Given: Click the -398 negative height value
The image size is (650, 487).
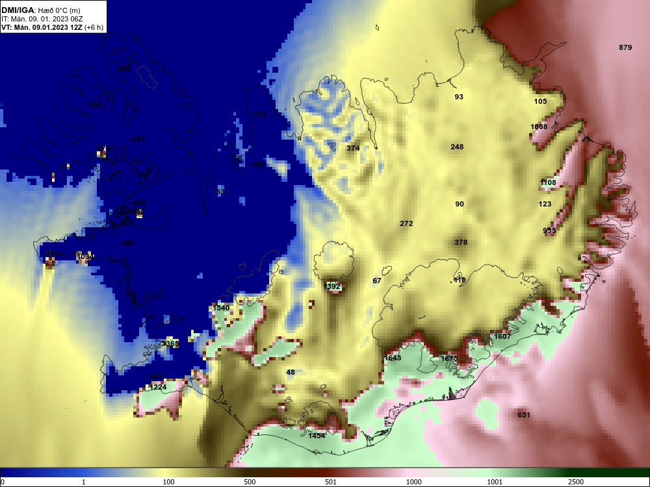Looking at the screenshot, I should [x=123, y=69].
